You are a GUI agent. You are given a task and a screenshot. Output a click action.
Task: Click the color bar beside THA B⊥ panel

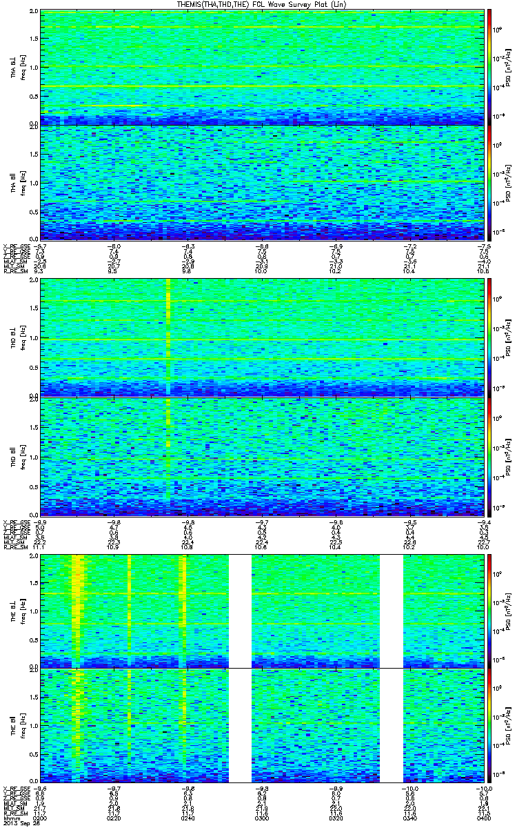(489, 67)
